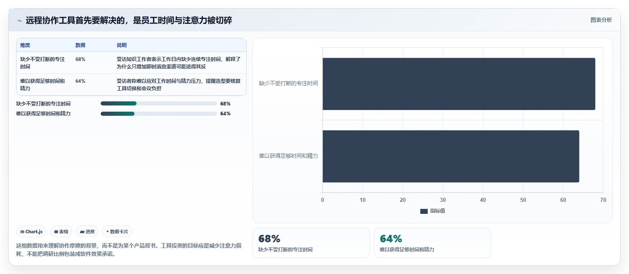The image size is (629, 274).
Task: Click the 64% progress bar
Action: point(159,114)
